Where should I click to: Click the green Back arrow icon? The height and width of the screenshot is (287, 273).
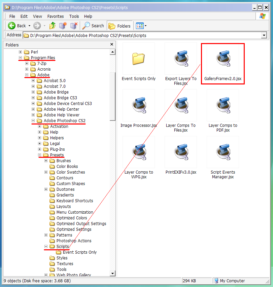[12, 26]
